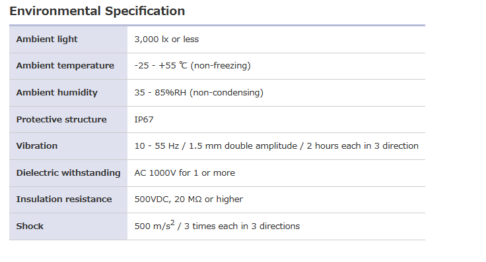
Task: Click the superscript 2 in shock units
Action: point(172,223)
